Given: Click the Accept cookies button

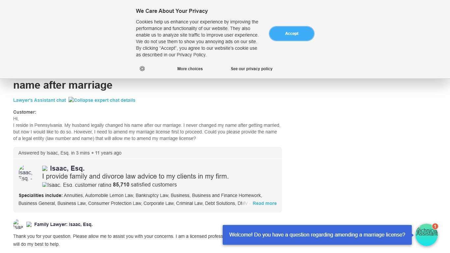Looking at the screenshot, I should click(292, 34).
